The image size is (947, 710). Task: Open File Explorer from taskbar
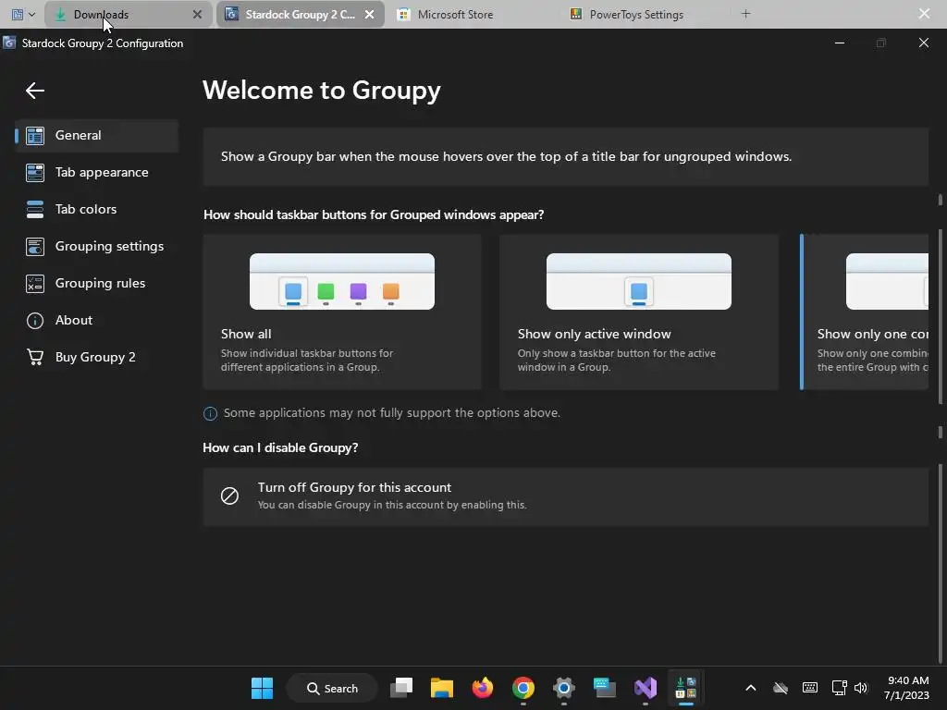click(442, 688)
